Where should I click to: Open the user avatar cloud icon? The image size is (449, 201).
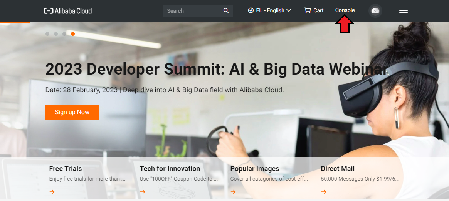click(x=375, y=10)
